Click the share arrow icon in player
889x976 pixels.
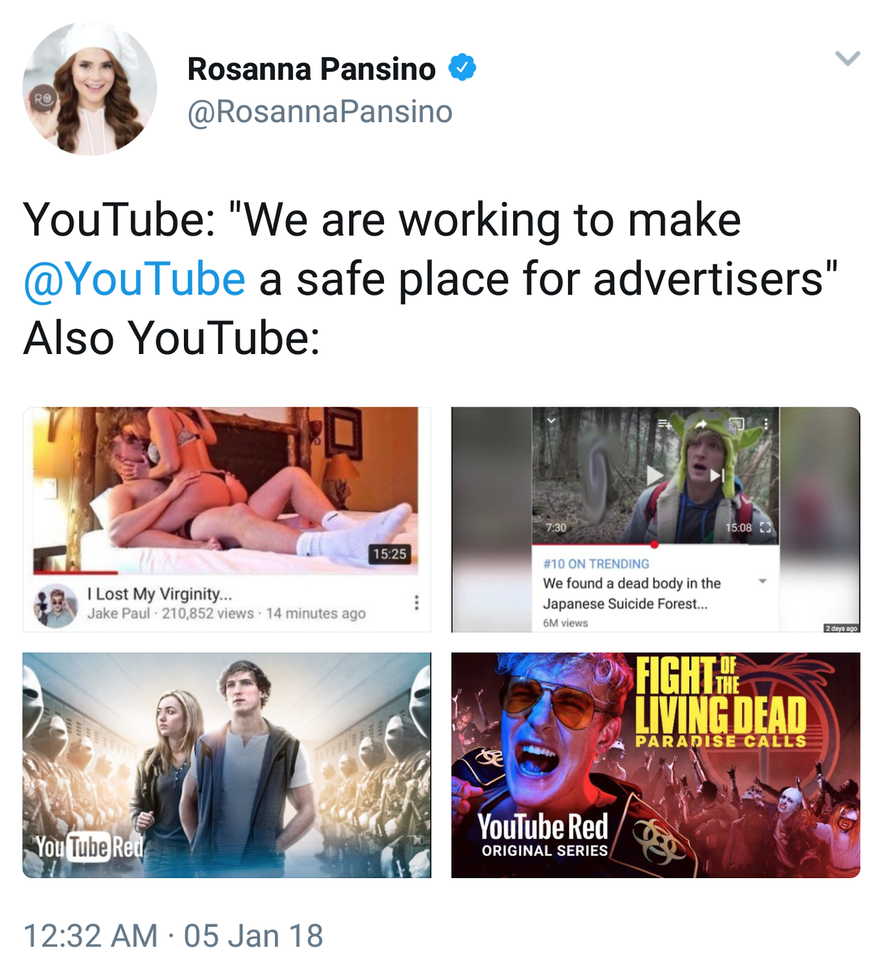pos(701,423)
